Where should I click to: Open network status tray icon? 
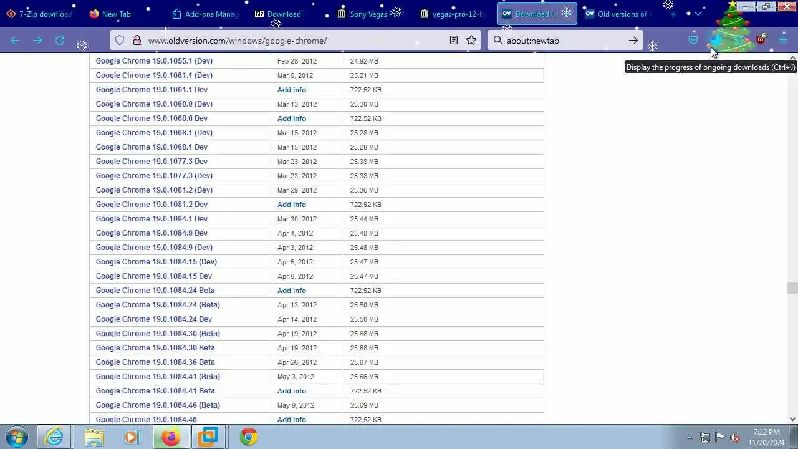pos(705,438)
